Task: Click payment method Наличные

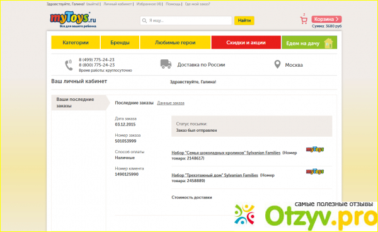Action: [x=125, y=158]
